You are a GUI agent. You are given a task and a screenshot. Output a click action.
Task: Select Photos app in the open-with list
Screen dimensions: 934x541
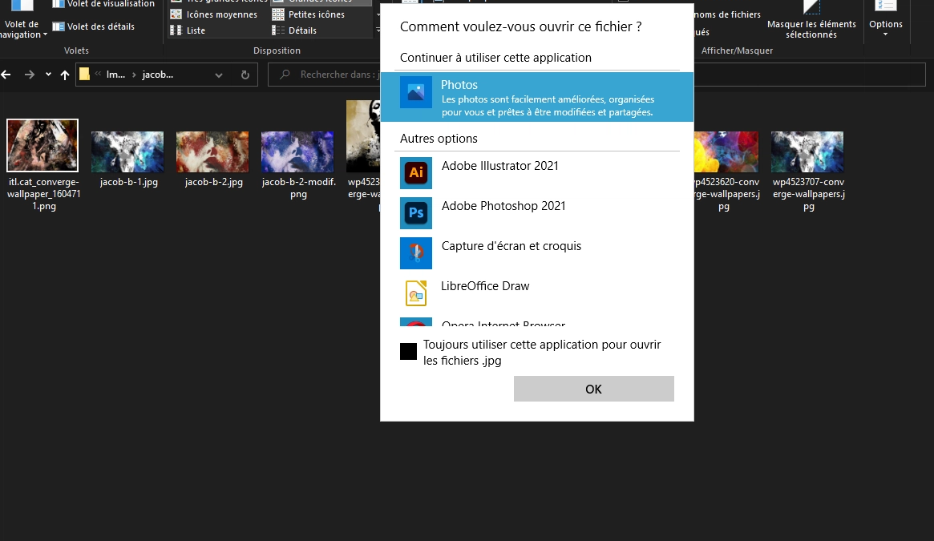point(536,97)
